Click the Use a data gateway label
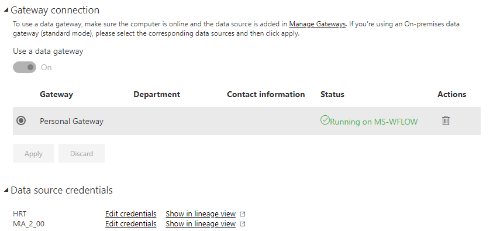Viewport: 500px width, 231px height. point(48,51)
